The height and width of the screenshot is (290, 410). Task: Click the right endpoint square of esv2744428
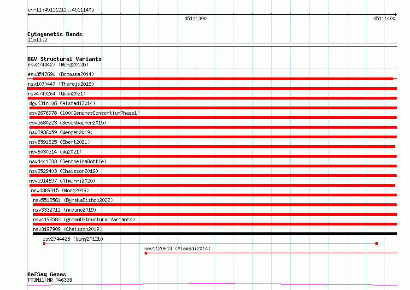pos(376,243)
